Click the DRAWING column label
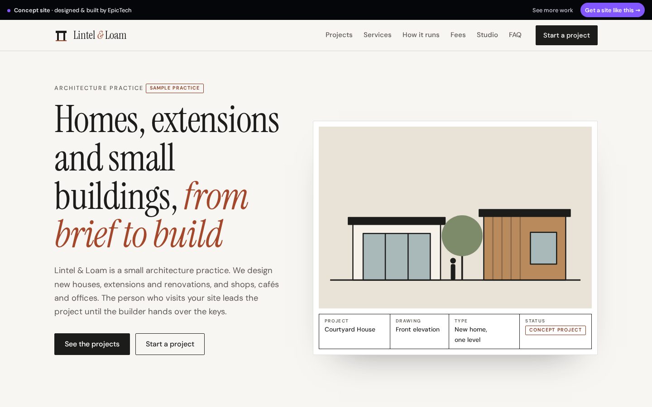 pos(408,321)
